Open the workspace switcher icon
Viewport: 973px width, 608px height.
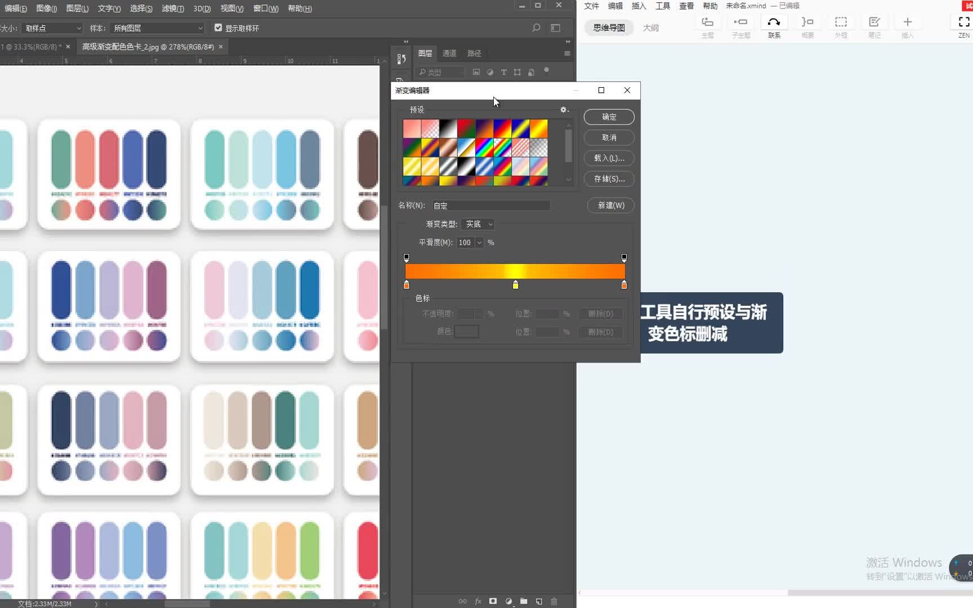coord(556,28)
